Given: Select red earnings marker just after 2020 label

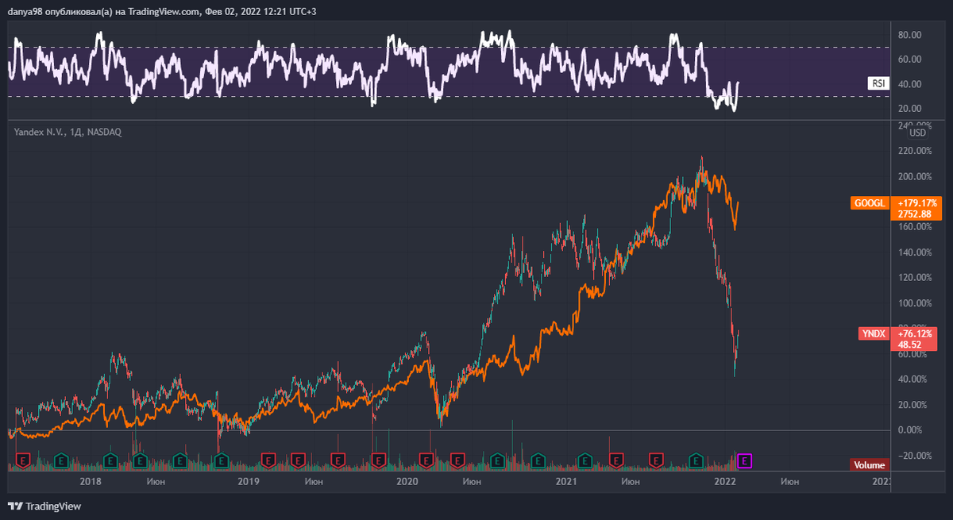Looking at the screenshot, I should (426, 460).
